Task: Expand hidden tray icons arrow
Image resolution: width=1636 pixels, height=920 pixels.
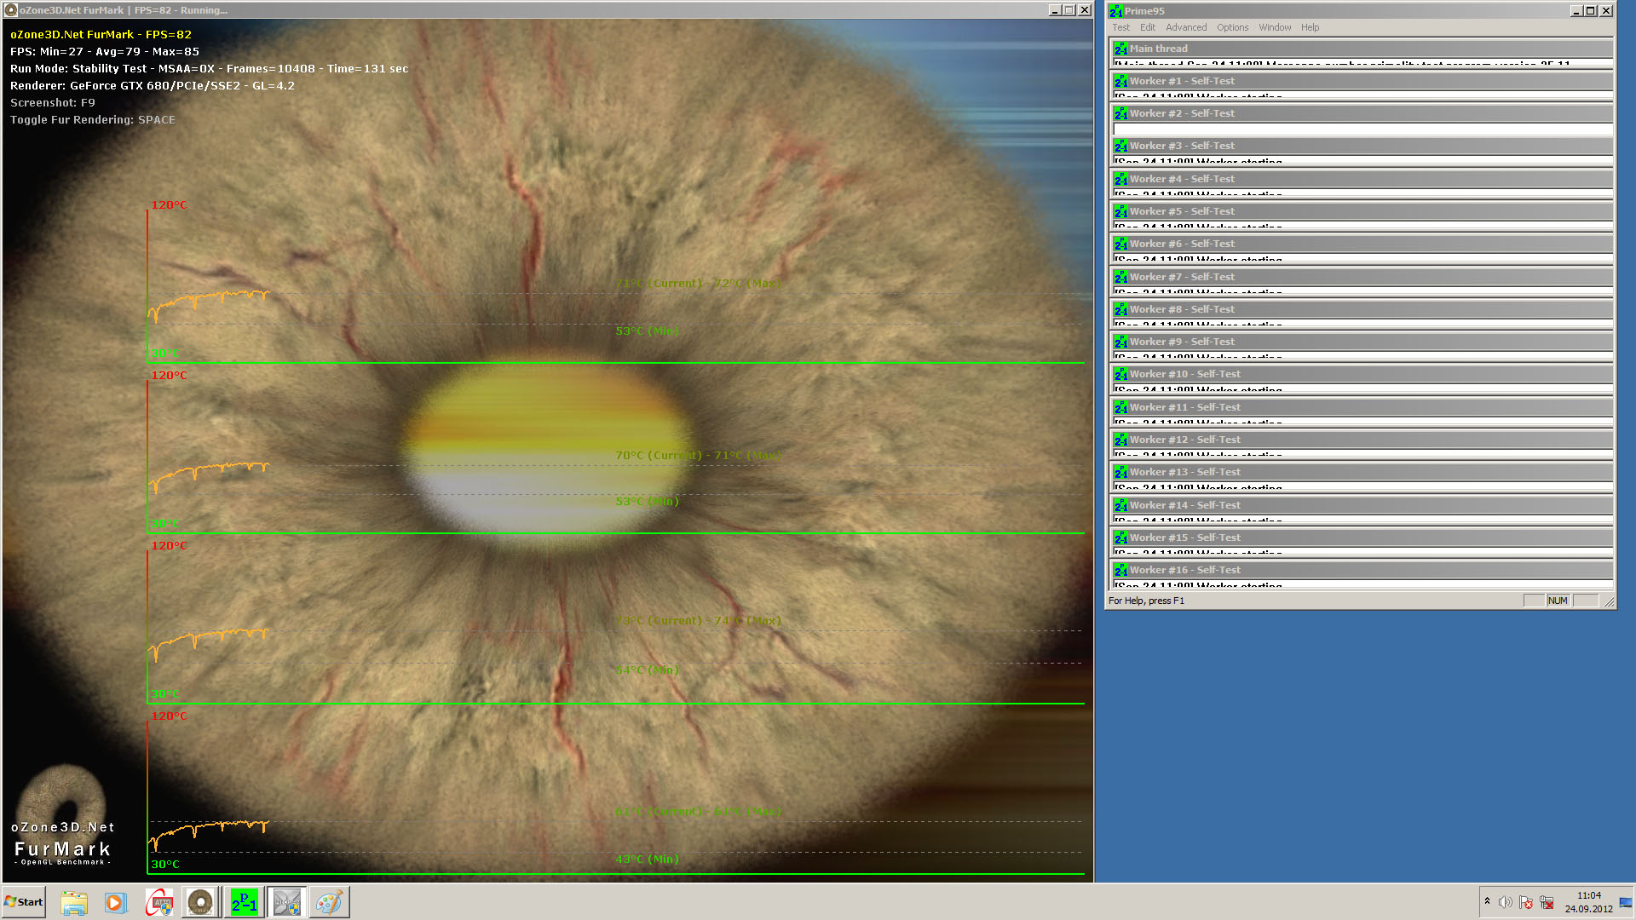Action: [x=1487, y=901]
